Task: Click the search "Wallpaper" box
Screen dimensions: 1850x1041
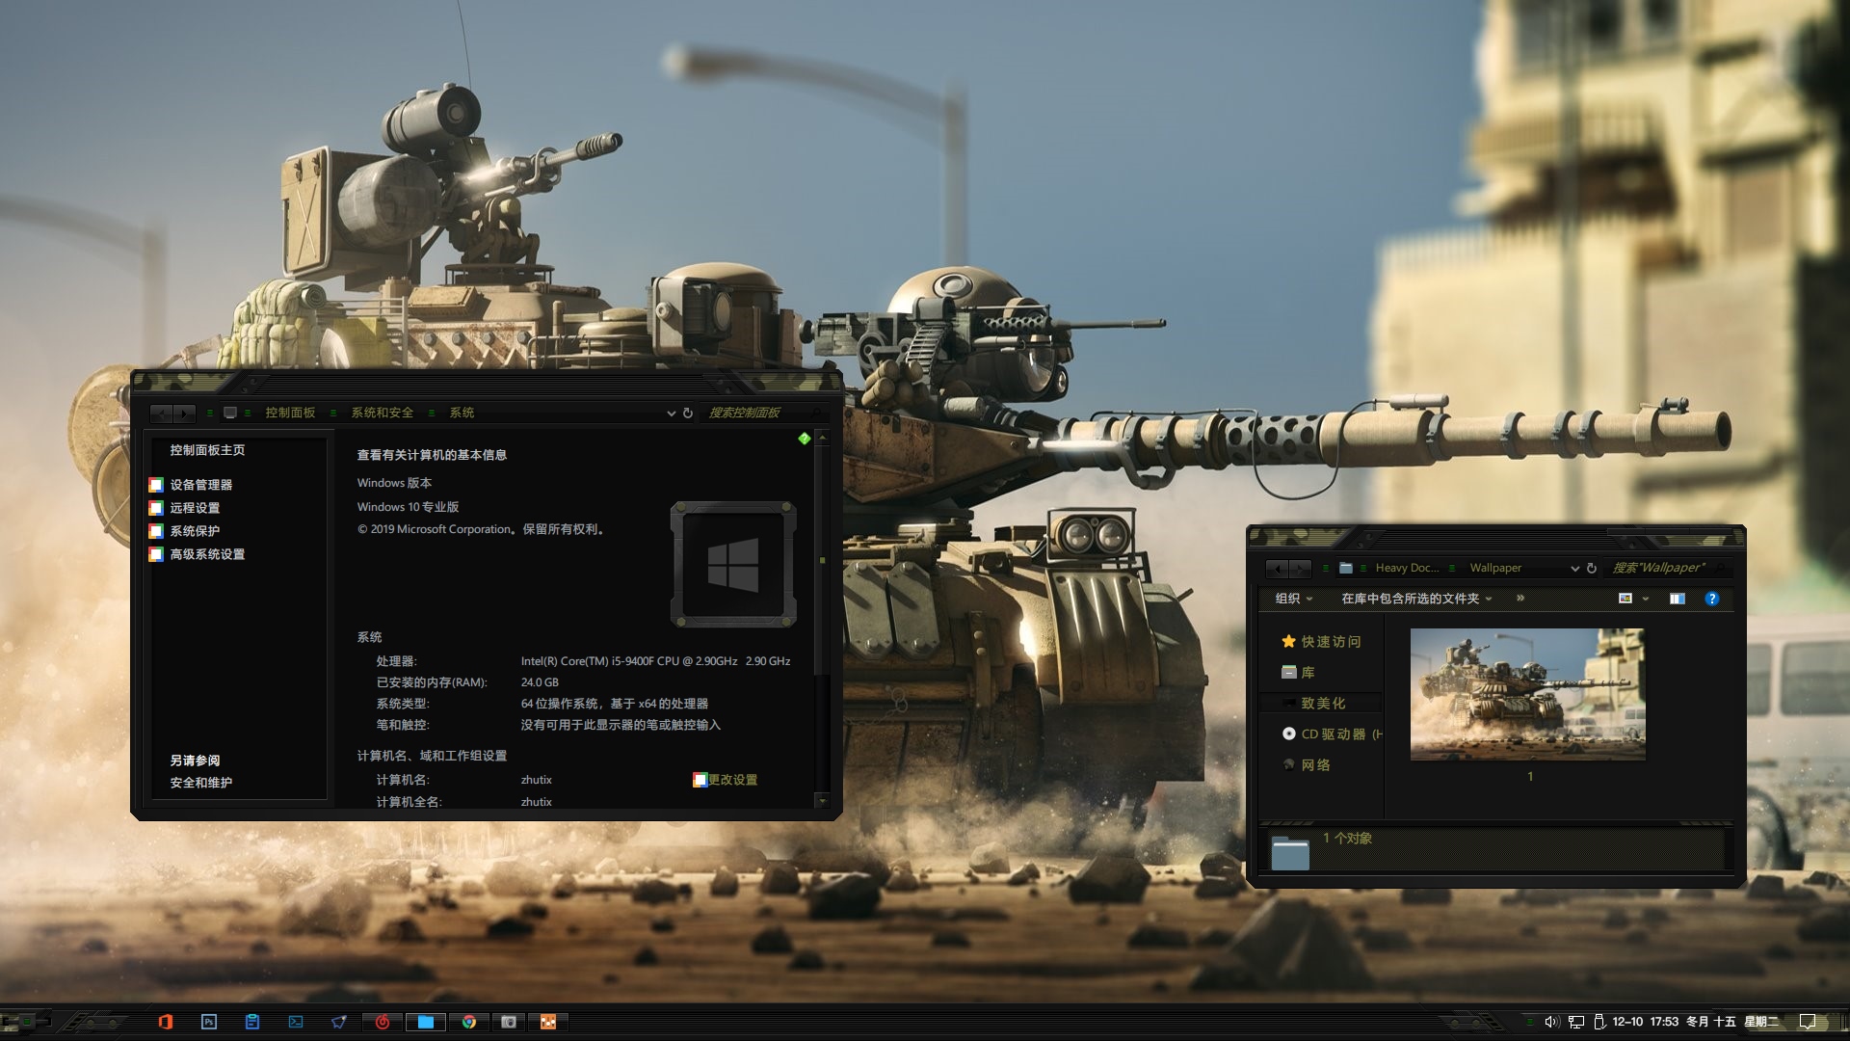Action: 1666,569
